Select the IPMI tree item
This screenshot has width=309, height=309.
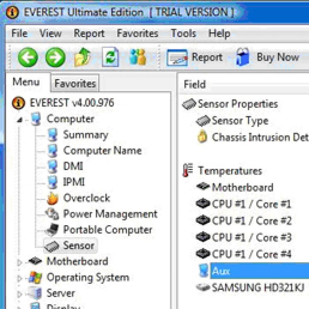pyautogui.click(x=74, y=182)
